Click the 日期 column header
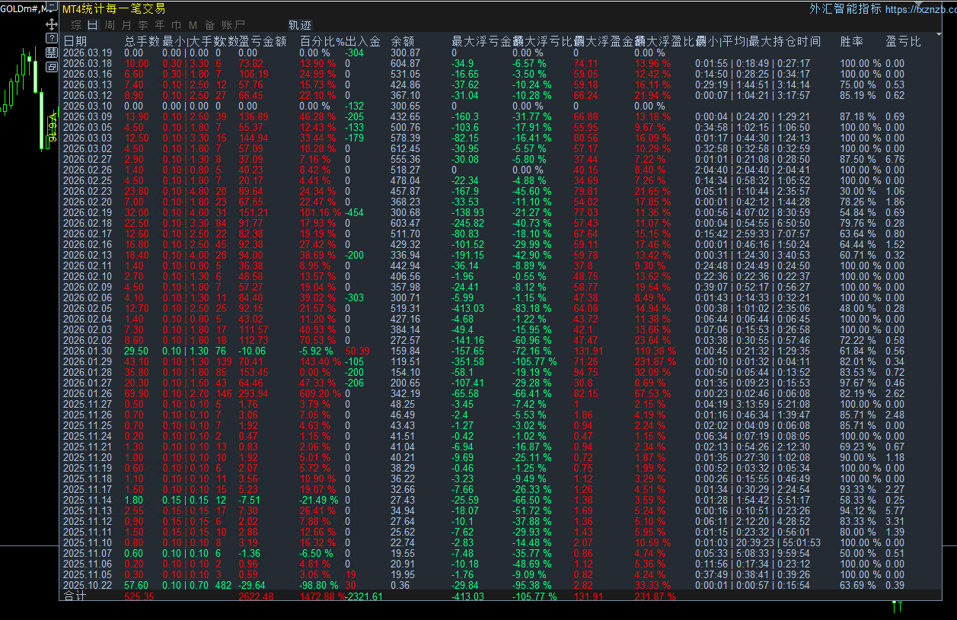 pos(75,41)
